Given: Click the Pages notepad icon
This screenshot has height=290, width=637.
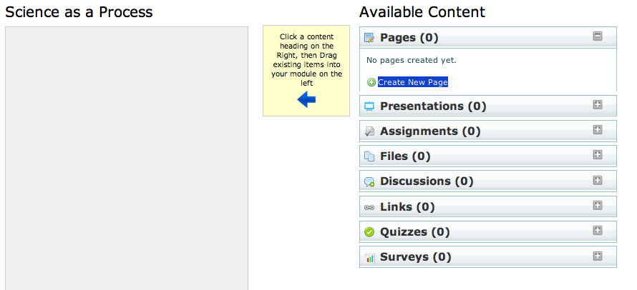Looking at the screenshot, I should [x=369, y=38].
